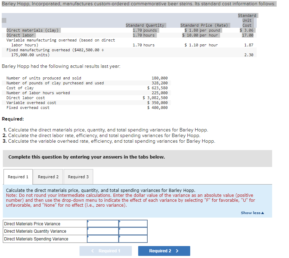Image resolution: width=289 pixels, height=258 pixels.
Task: Select the Required 1 tab
Action: coord(18,176)
